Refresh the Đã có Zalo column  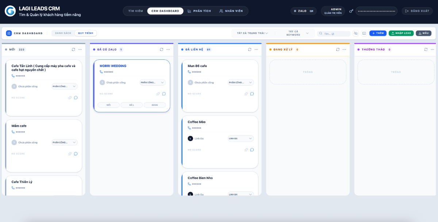click(162, 49)
